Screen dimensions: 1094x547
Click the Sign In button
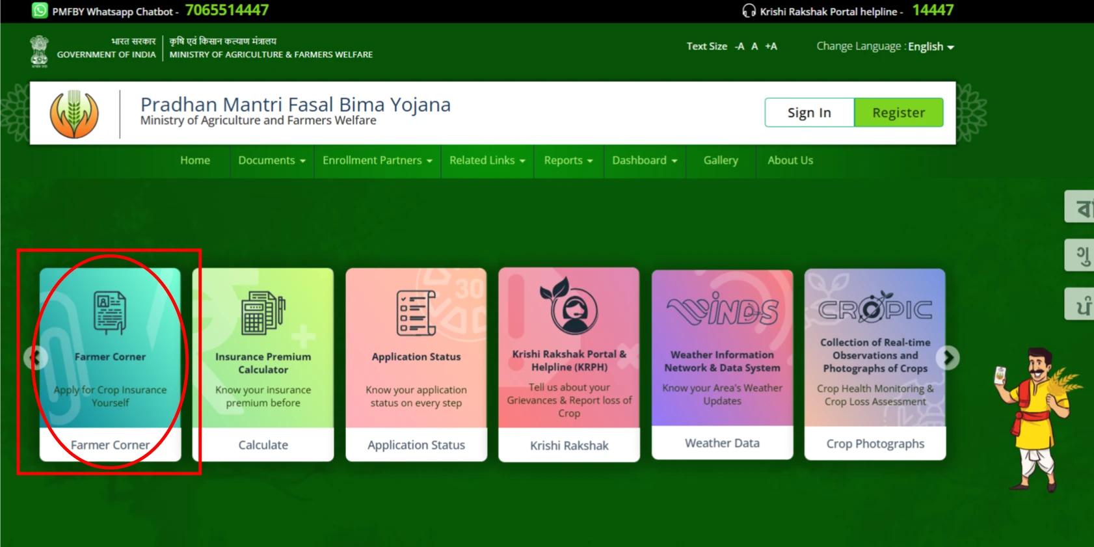coord(809,113)
